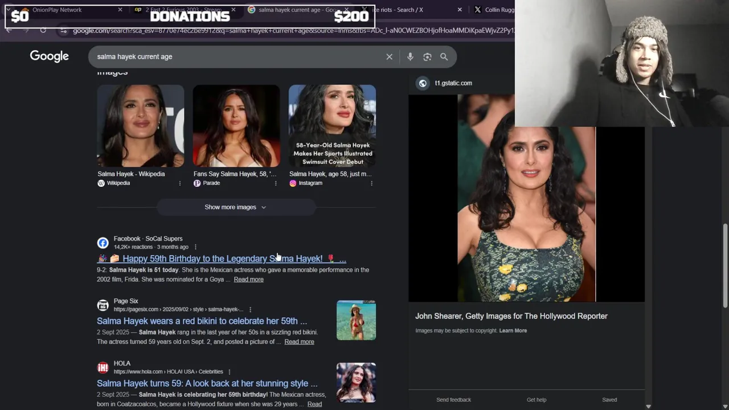This screenshot has width=729, height=410.
Task: Close the OnionPlay Network tab
Action: coord(120,10)
